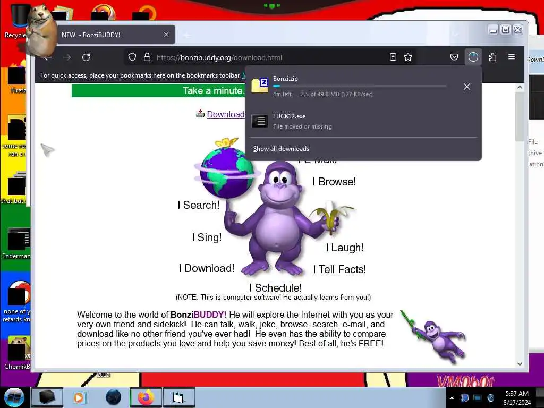Screen dimensions: 544x408
Task: Open Recycle Bin desktop icon
Action: [x=15, y=21]
